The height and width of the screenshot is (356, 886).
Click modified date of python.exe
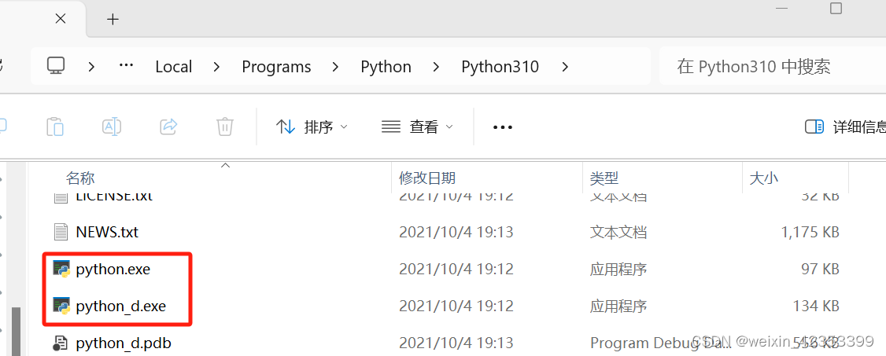point(456,269)
